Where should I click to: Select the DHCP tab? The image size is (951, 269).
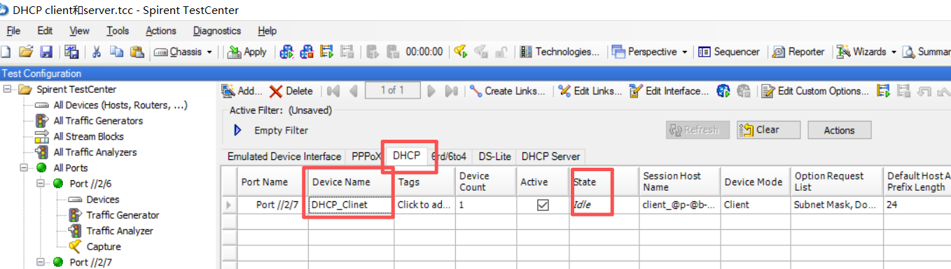click(x=406, y=155)
